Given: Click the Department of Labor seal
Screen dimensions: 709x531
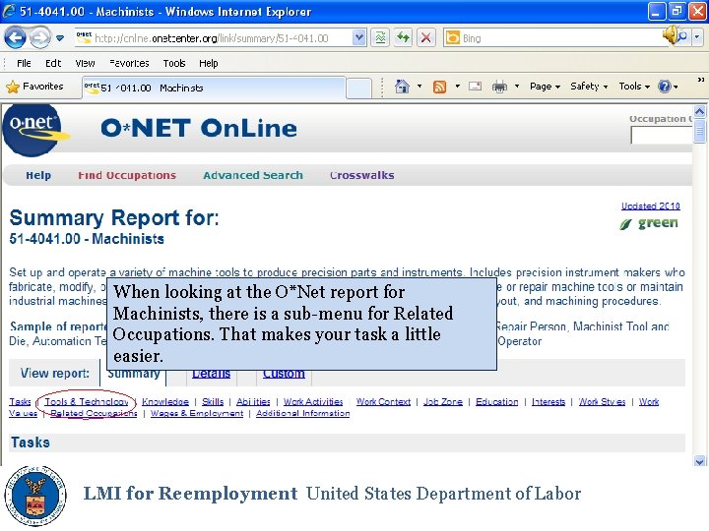Looking at the screenshot, I should (35, 496).
